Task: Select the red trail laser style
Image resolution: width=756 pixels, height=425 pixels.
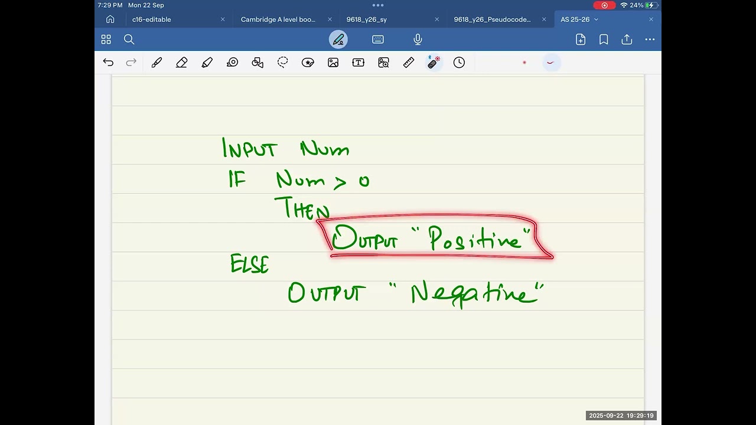Action: (550, 63)
